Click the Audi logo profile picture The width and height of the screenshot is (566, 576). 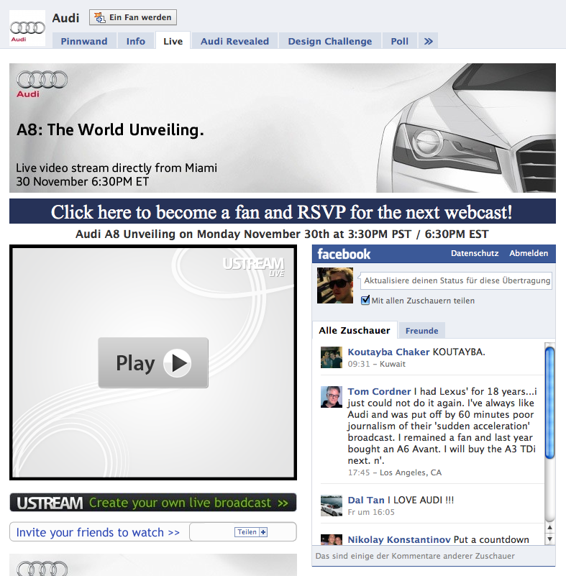click(27, 29)
